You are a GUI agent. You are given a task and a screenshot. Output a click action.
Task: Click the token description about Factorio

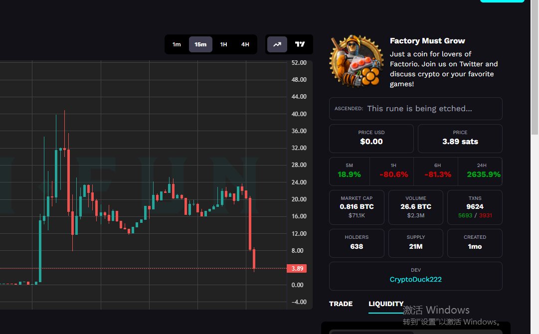pos(444,69)
